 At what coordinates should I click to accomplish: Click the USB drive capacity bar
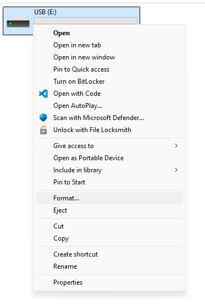click(85, 20)
